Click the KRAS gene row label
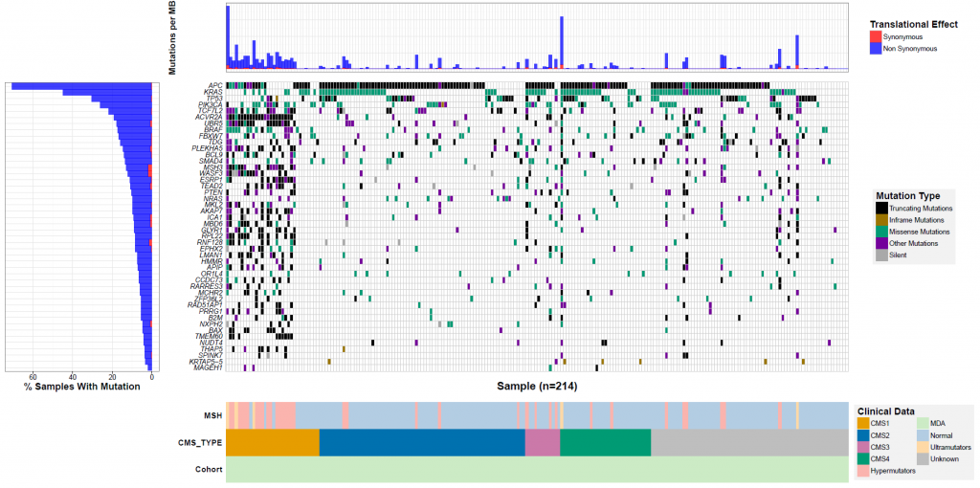Viewport: 980px width, 488px height. 213,92
